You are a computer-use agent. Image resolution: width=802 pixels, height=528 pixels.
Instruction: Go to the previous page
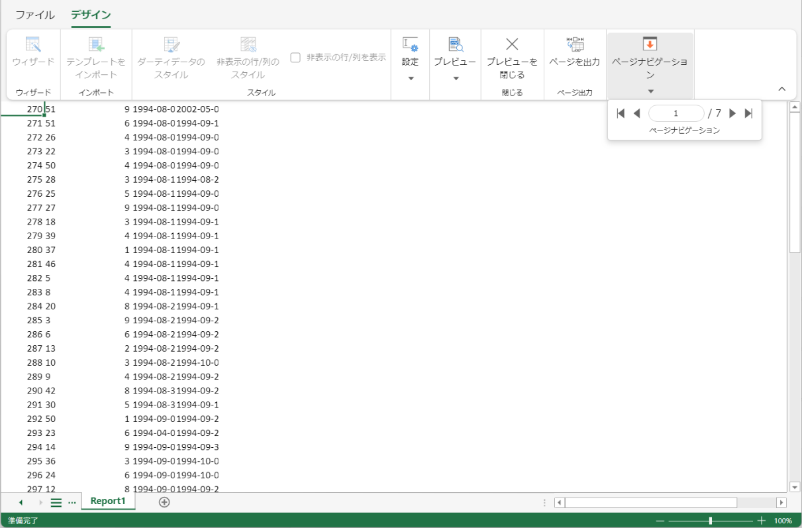point(637,113)
